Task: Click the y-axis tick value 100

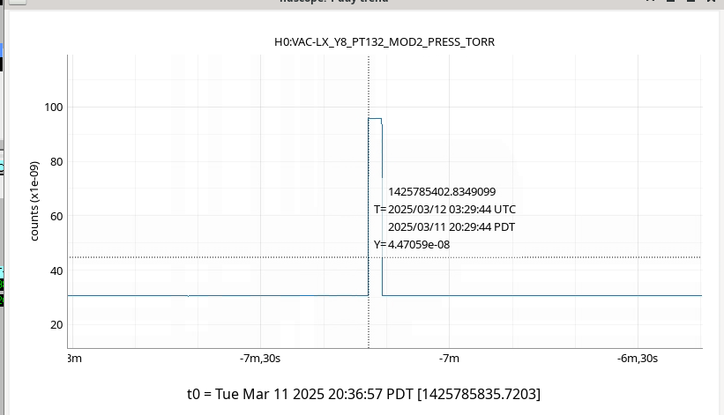Action: click(x=54, y=107)
